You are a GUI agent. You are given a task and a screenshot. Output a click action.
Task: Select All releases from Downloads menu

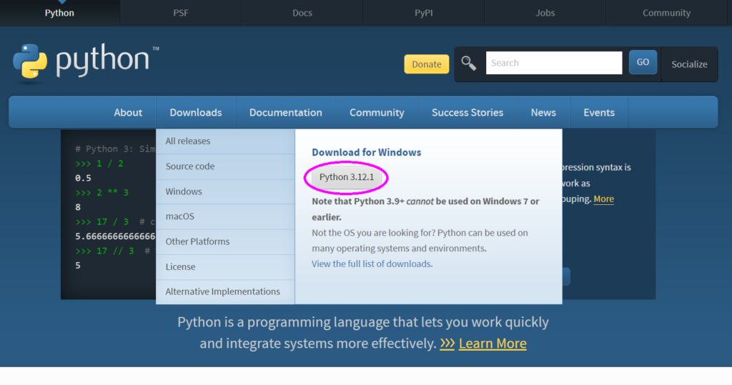point(188,141)
